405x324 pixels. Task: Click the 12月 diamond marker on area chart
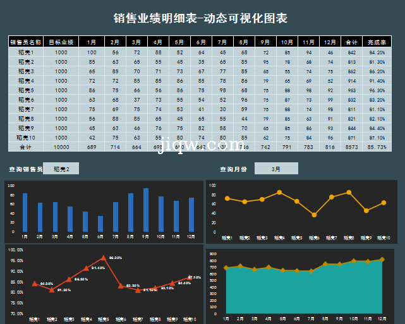click(x=382, y=260)
